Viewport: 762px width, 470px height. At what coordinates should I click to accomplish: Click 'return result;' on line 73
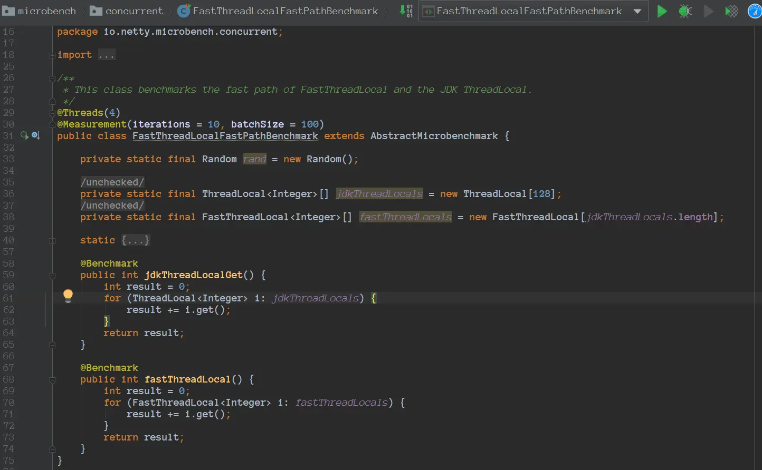point(144,437)
